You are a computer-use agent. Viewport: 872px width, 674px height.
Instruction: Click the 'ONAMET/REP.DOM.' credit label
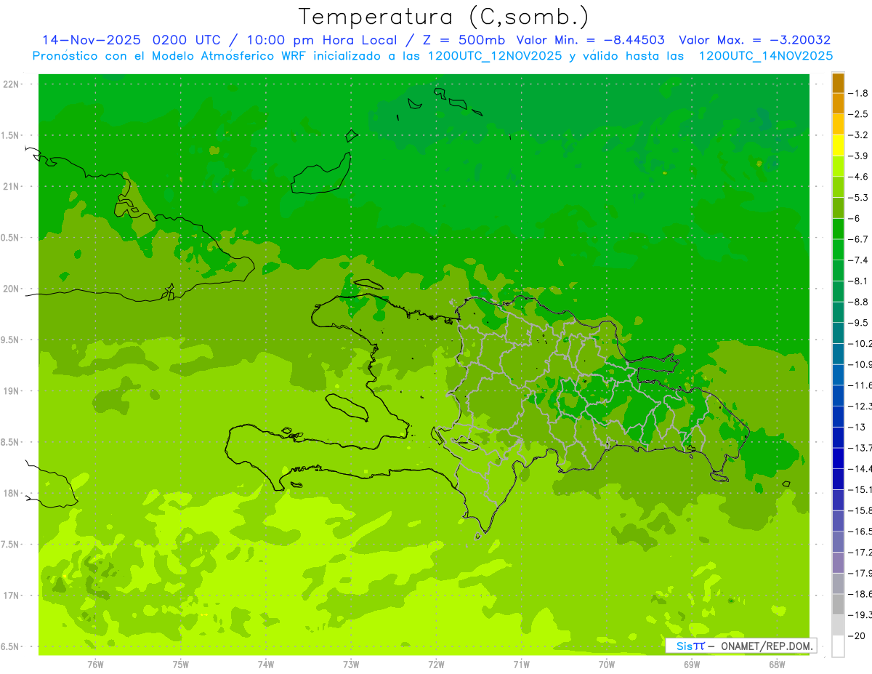(x=767, y=646)
